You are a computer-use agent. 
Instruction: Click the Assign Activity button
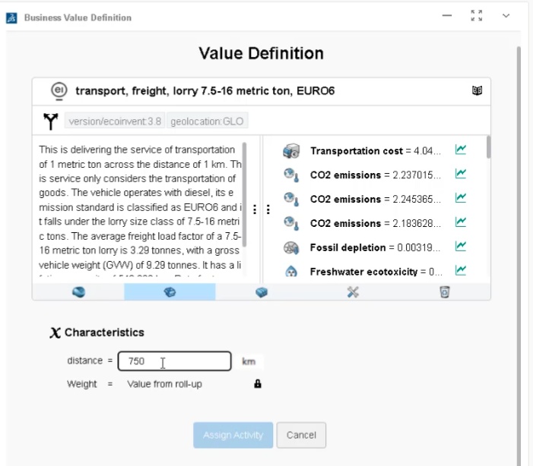[x=233, y=435]
